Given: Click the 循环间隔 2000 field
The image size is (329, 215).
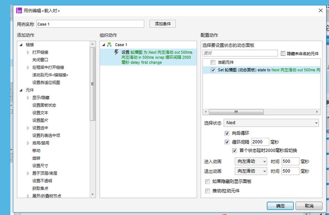Looking at the screenshot, I should (260, 142).
